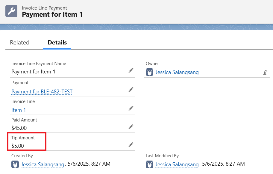Open Jessica Salangsang in the Owner field
Image resolution: width=273 pixels, height=174 pixels.
tap(177, 72)
